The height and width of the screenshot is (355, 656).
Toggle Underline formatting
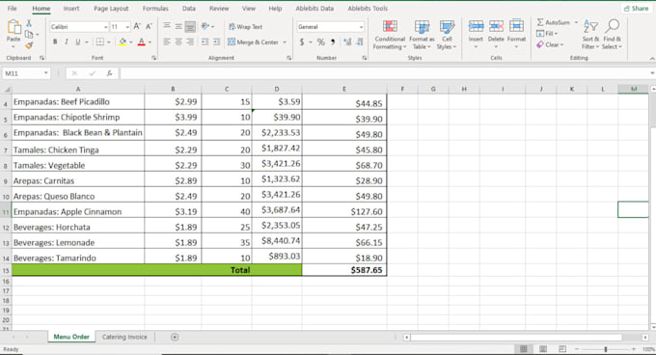coord(77,41)
